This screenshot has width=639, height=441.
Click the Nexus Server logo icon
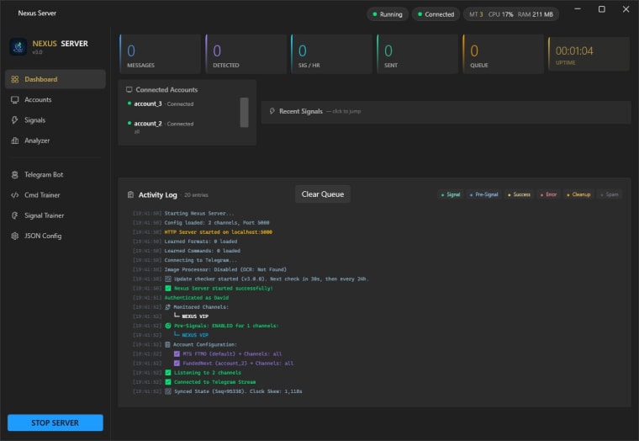click(x=18, y=47)
